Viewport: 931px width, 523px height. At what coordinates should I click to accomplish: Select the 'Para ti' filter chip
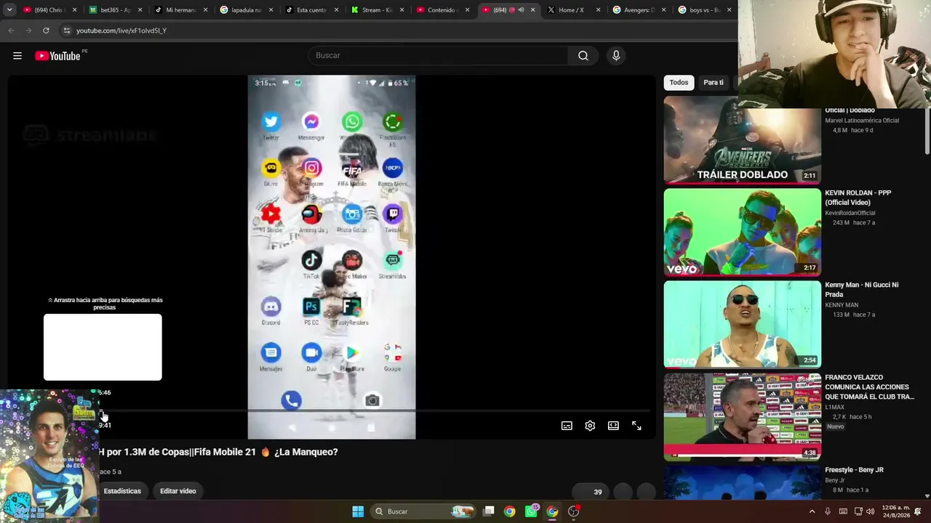[x=714, y=83]
